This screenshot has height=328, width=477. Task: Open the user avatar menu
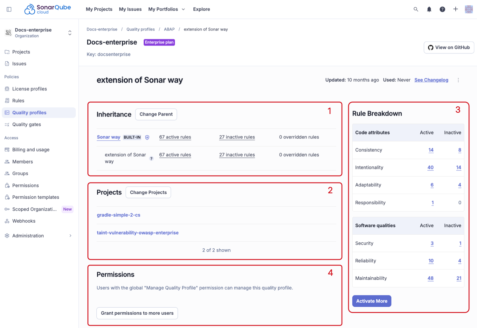[x=469, y=9]
